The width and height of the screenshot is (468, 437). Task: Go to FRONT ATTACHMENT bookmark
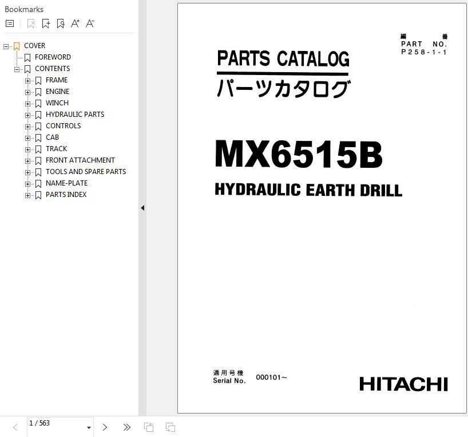coord(80,160)
